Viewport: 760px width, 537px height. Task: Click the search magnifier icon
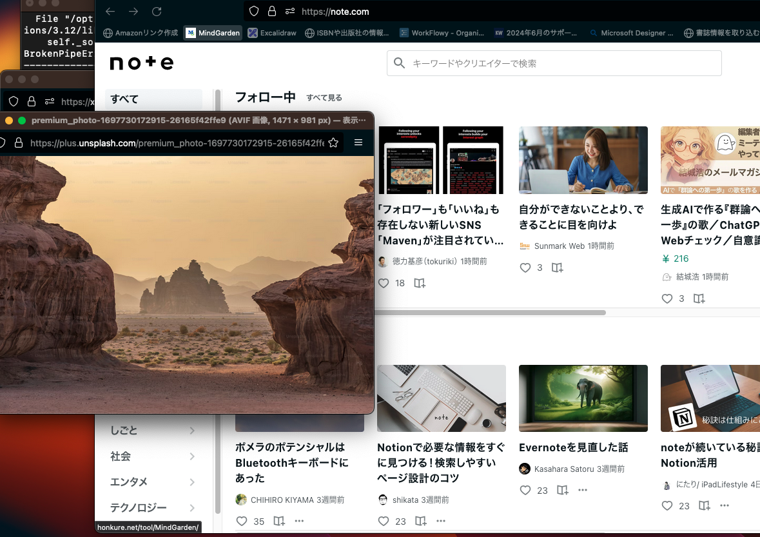400,63
